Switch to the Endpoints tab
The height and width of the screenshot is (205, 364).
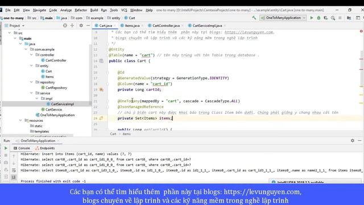click(45, 148)
